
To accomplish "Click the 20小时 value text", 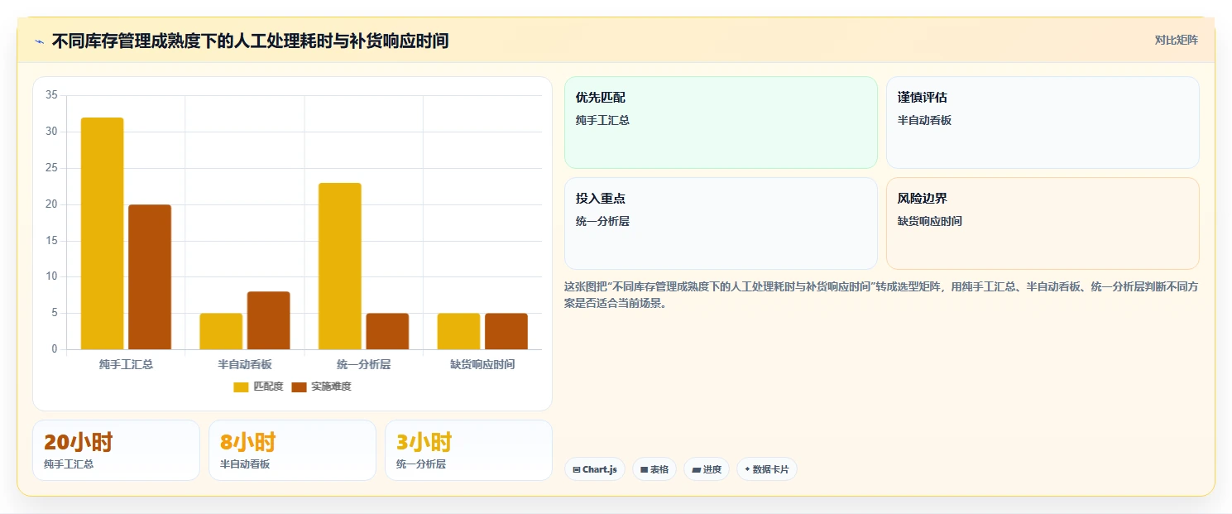I will click(79, 442).
